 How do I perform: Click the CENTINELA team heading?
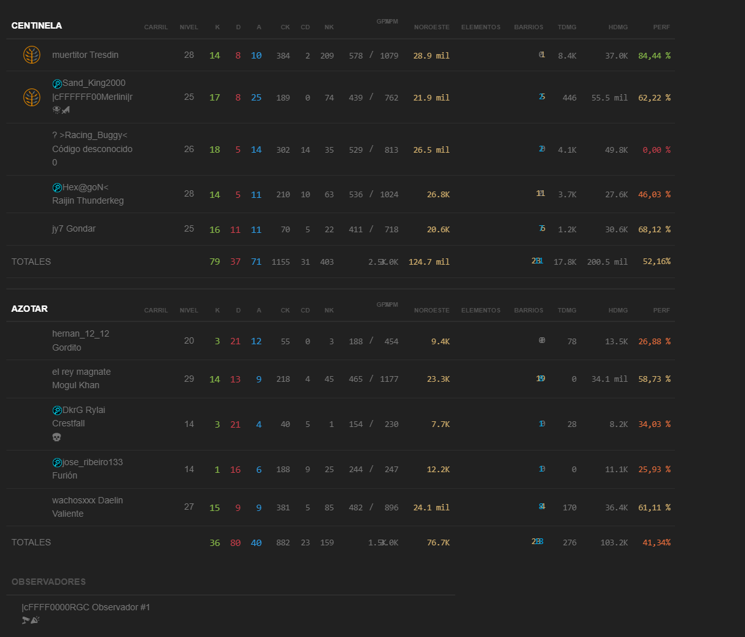point(36,26)
